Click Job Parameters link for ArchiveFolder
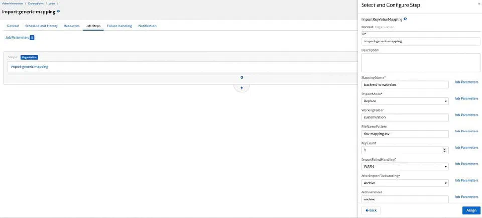Viewport: 482px width, 218px height. [466, 197]
